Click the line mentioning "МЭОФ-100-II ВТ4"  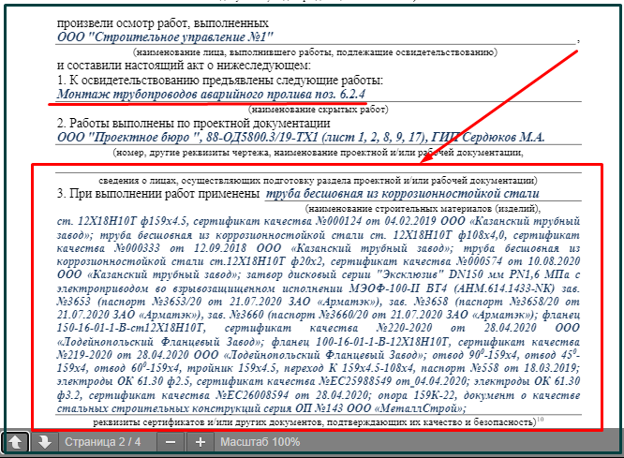(319, 288)
